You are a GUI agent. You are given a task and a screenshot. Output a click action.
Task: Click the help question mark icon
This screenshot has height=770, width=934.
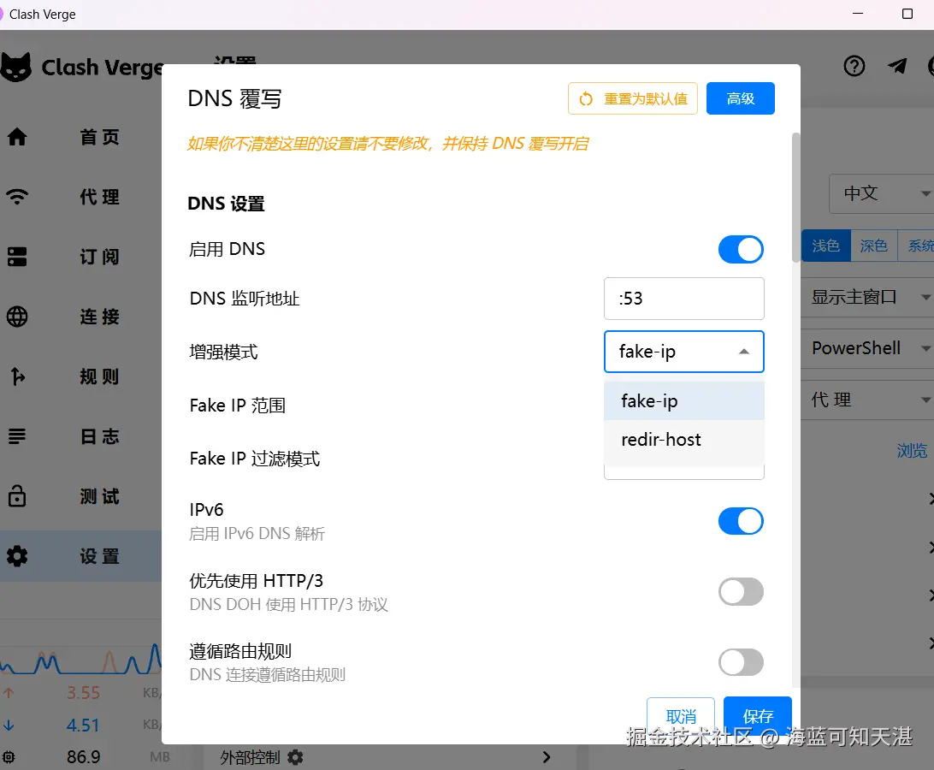tap(854, 66)
